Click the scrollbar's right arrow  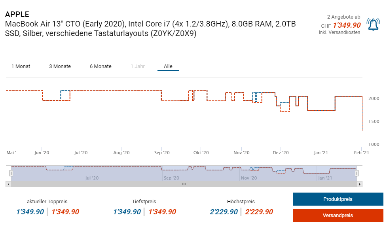coord(359,184)
